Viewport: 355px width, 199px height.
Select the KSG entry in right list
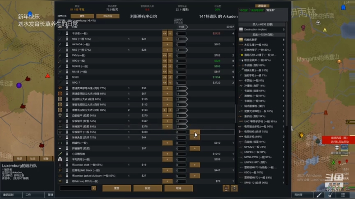[x=262, y=172]
